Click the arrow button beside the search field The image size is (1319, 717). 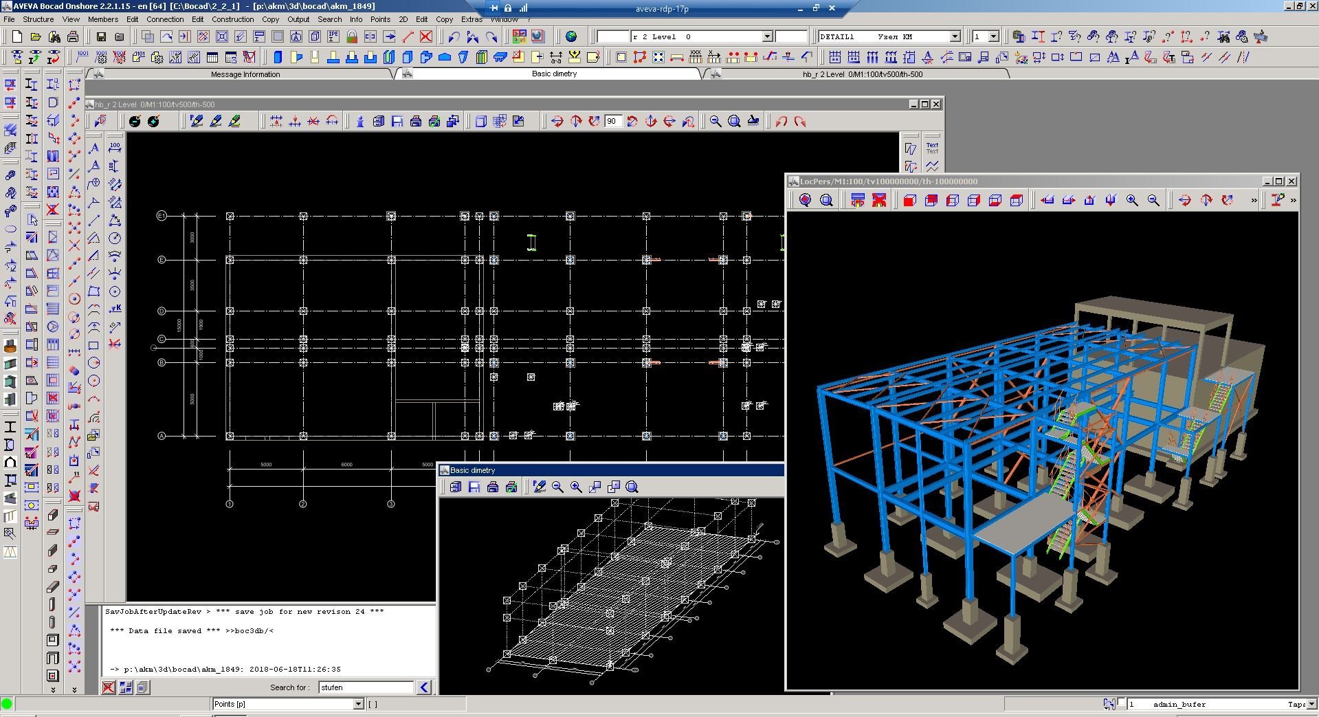(424, 687)
